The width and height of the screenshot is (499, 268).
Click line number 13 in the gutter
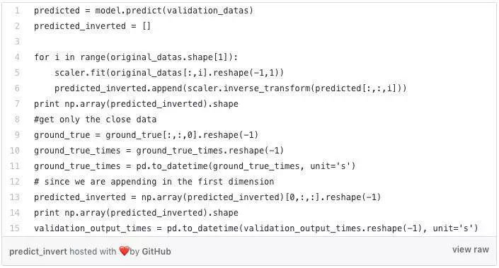point(15,197)
